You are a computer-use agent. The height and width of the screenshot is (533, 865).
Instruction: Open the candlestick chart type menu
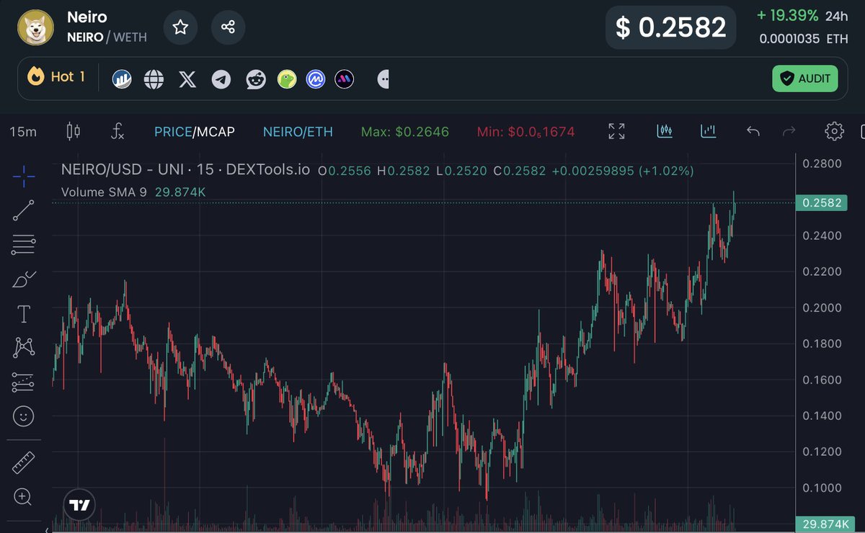pos(73,131)
